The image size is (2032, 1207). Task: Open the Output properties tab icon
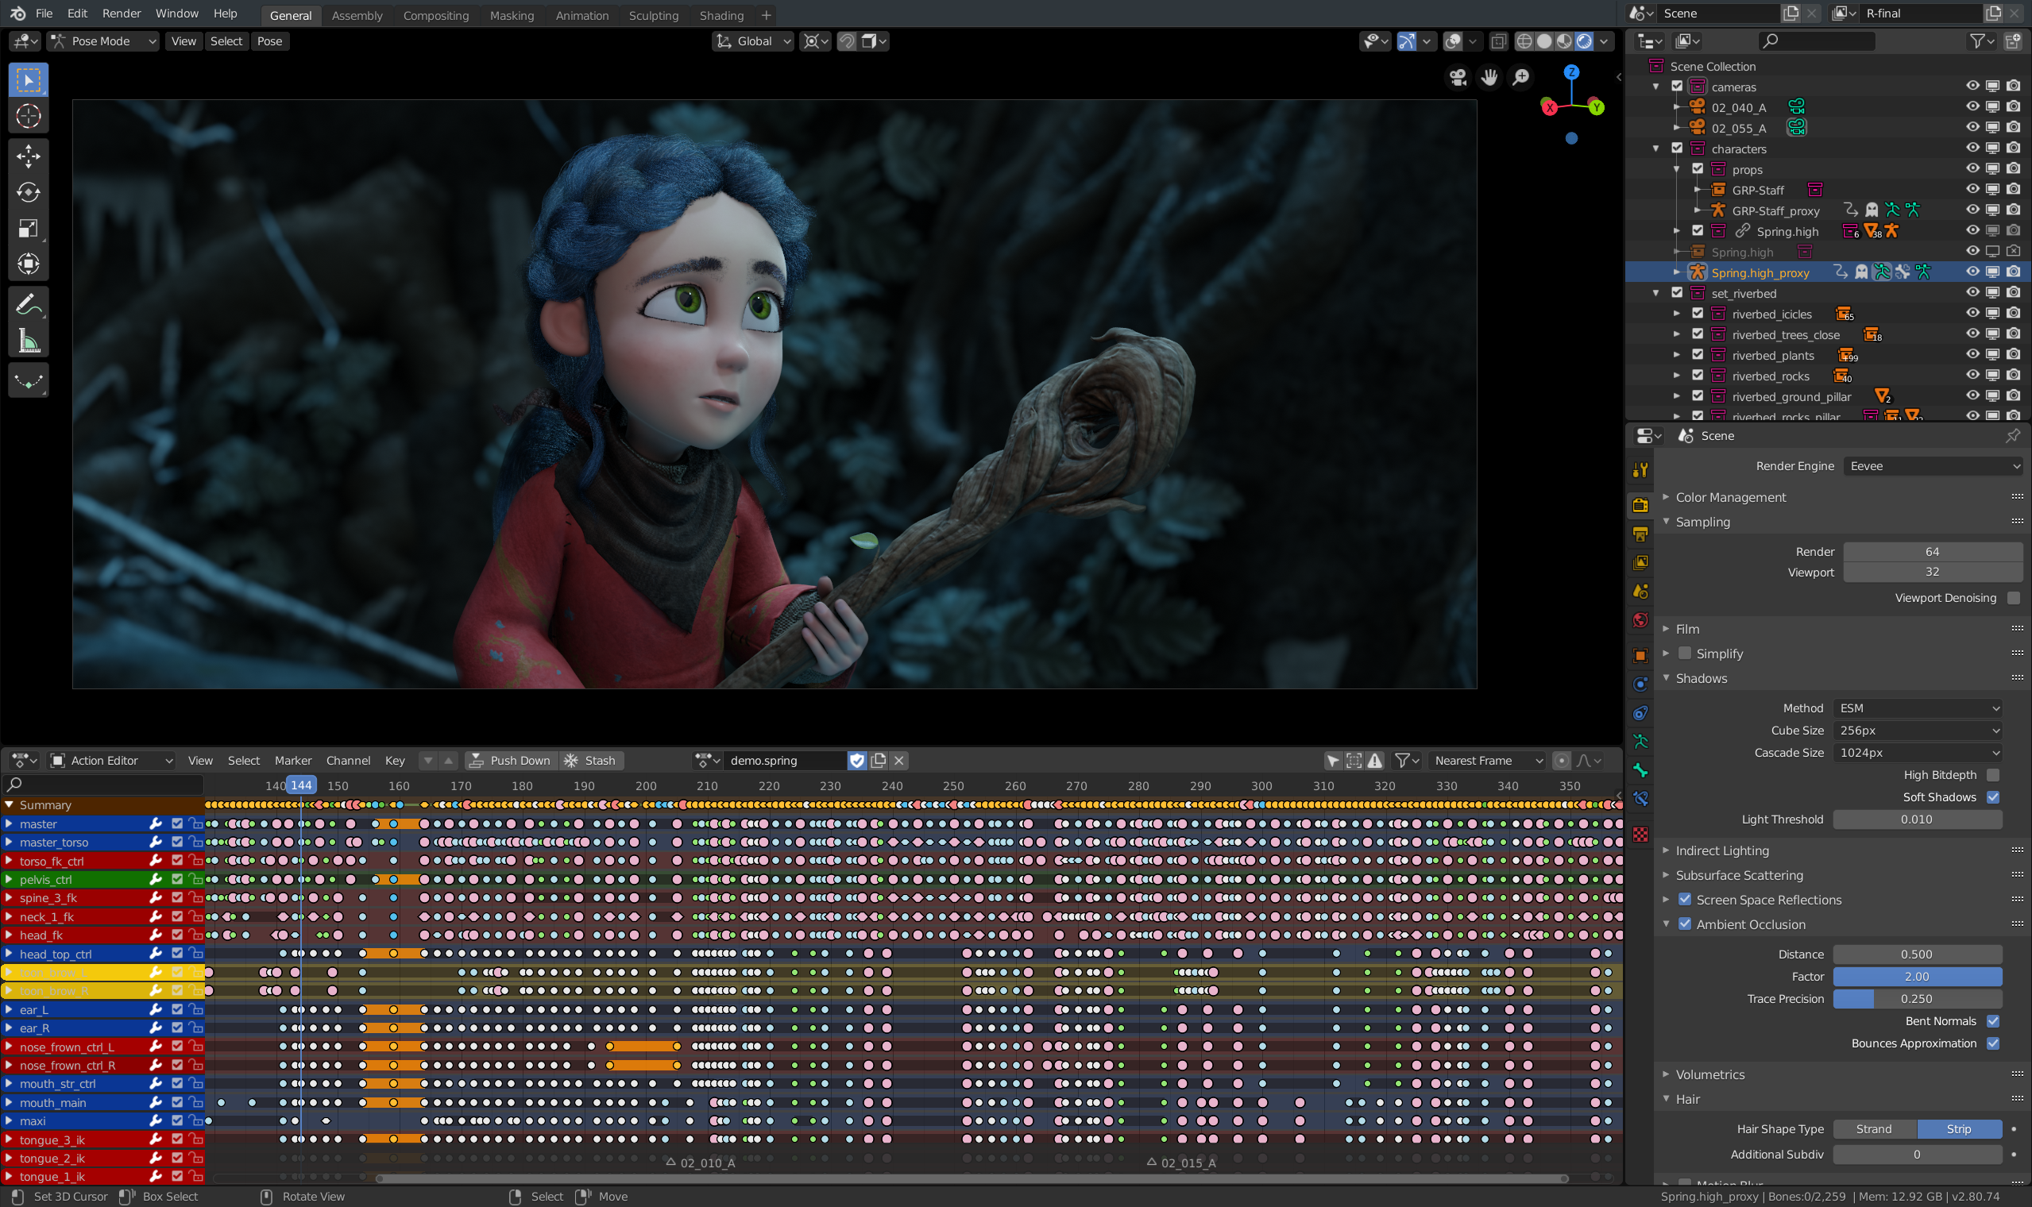click(x=1640, y=534)
